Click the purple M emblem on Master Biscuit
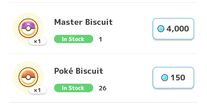207x108 pixels. [28, 24]
